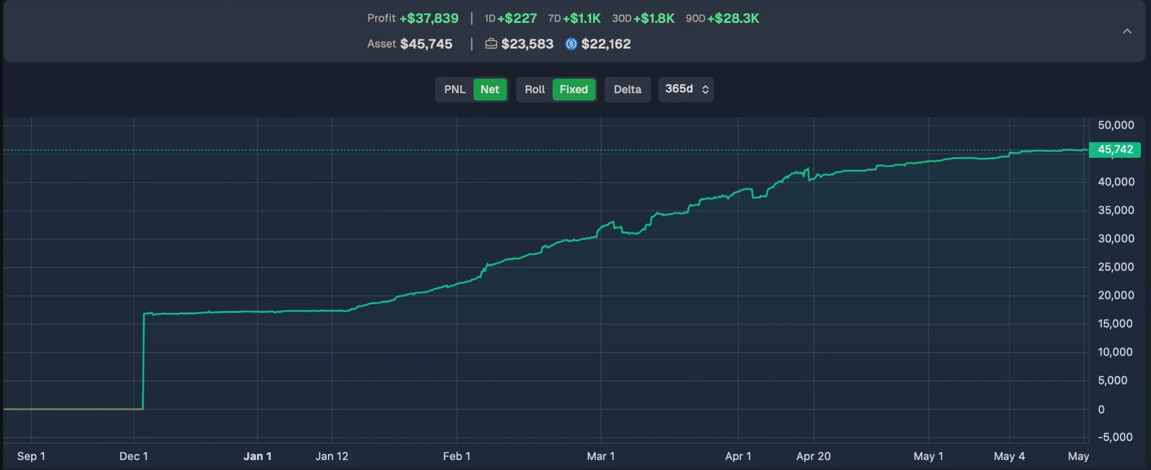Click the 1D profit value +$227
The image size is (1151, 470).
(517, 18)
